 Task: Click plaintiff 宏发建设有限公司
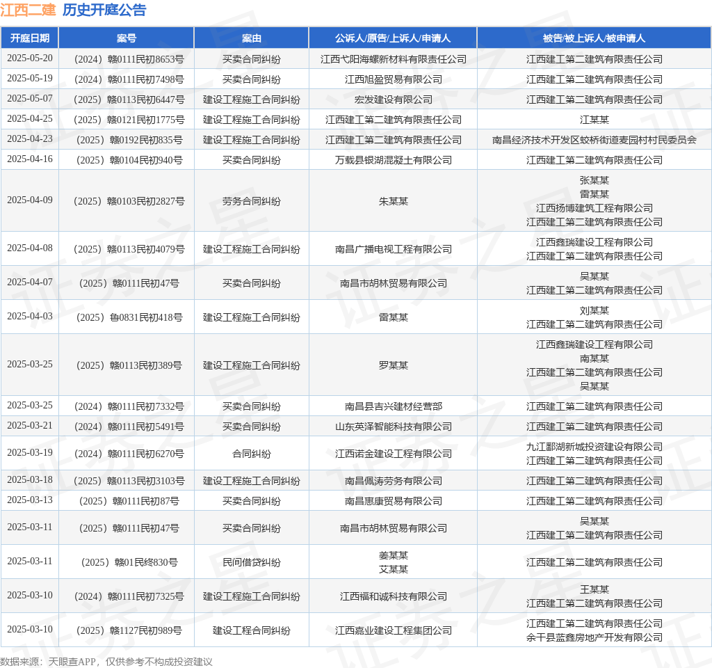[x=394, y=100]
